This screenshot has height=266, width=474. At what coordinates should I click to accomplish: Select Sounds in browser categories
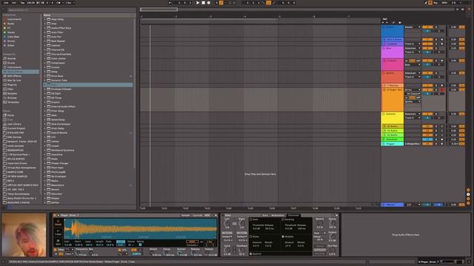coord(12,58)
